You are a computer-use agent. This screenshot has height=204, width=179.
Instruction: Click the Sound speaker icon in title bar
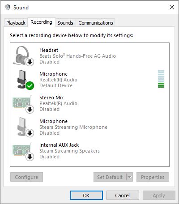pyautogui.click(x=8, y=7)
